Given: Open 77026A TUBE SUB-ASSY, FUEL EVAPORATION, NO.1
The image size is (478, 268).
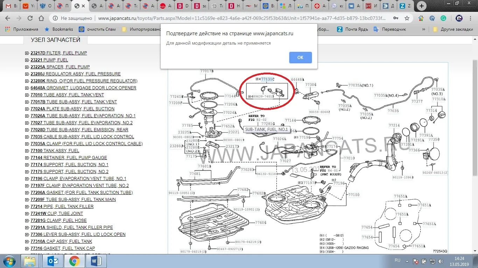Looking at the screenshot, I should tap(83, 116).
